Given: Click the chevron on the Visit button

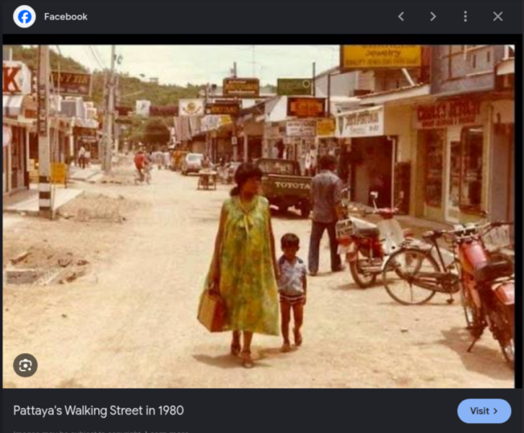Looking at the screenshot, I should click(x=496, y=411).
